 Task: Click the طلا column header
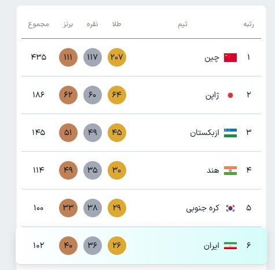(116, 24)
